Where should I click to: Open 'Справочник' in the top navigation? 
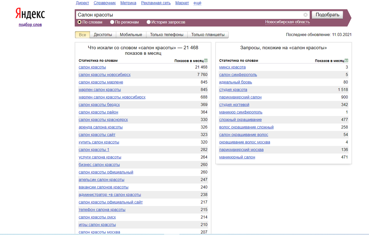click(105, 3)
